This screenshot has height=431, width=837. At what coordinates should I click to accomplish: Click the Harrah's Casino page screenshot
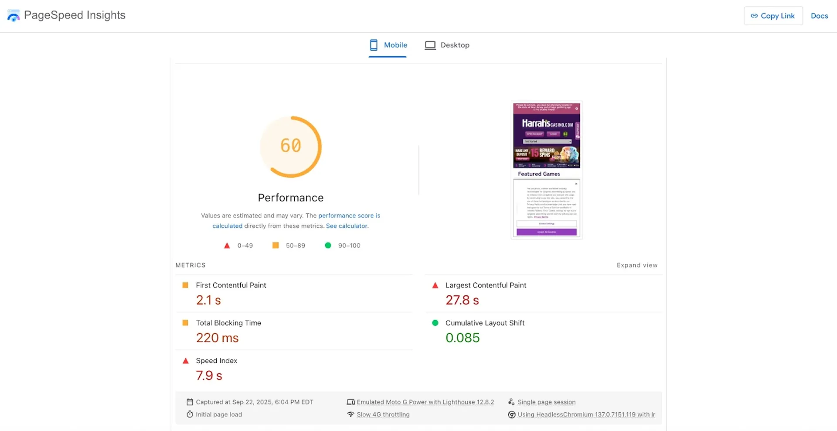point(546,170)
